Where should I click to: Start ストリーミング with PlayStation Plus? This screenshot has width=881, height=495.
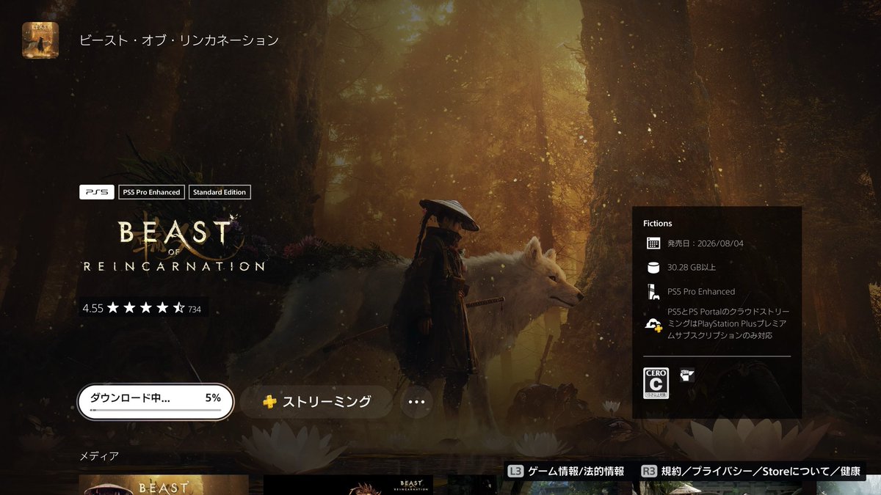316,402
